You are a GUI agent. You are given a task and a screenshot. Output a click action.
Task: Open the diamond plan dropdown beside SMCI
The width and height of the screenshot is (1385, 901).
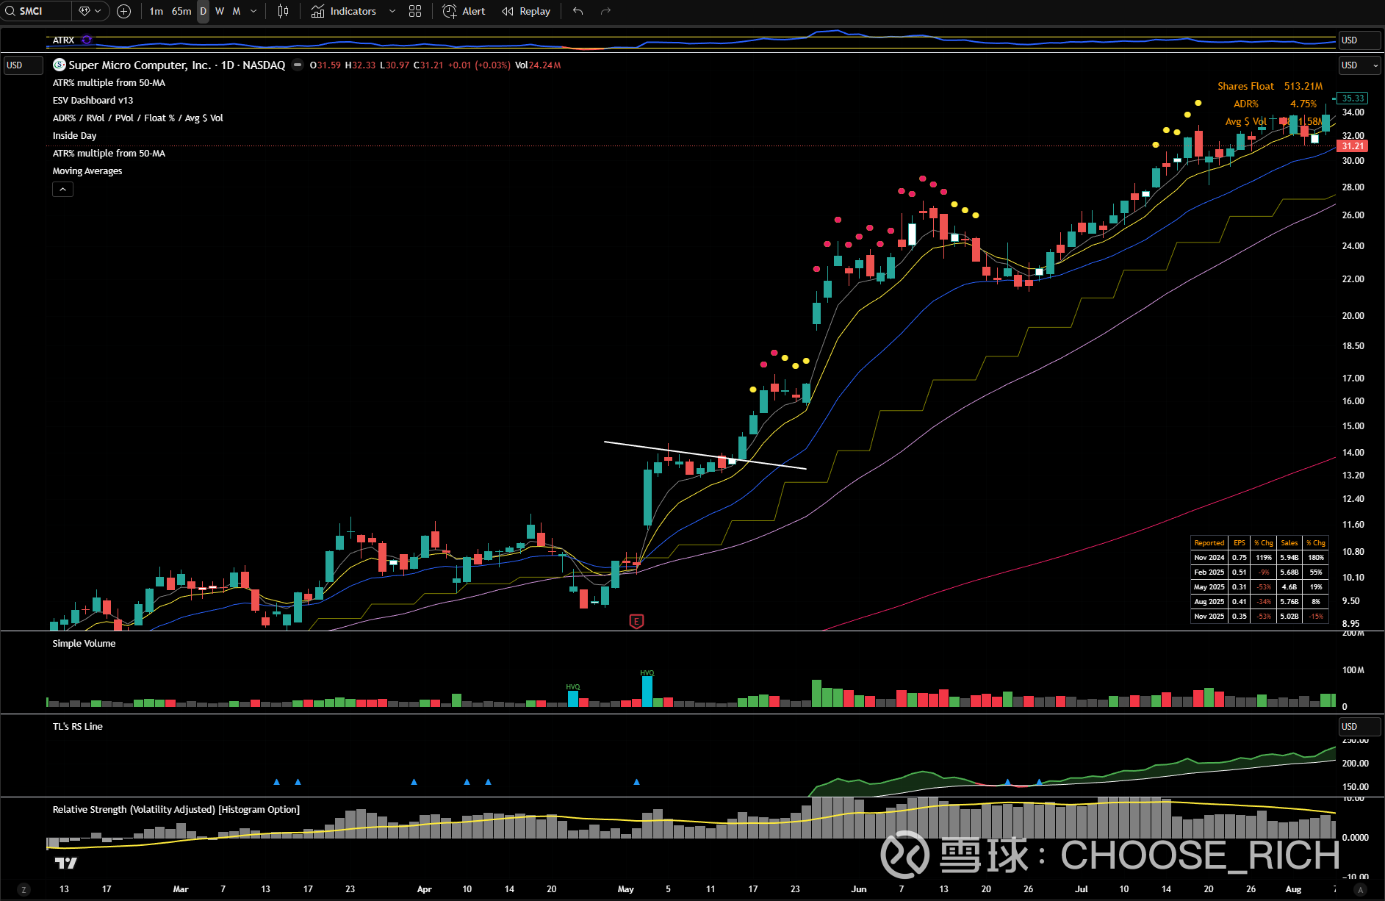click(x=90, y=11)
